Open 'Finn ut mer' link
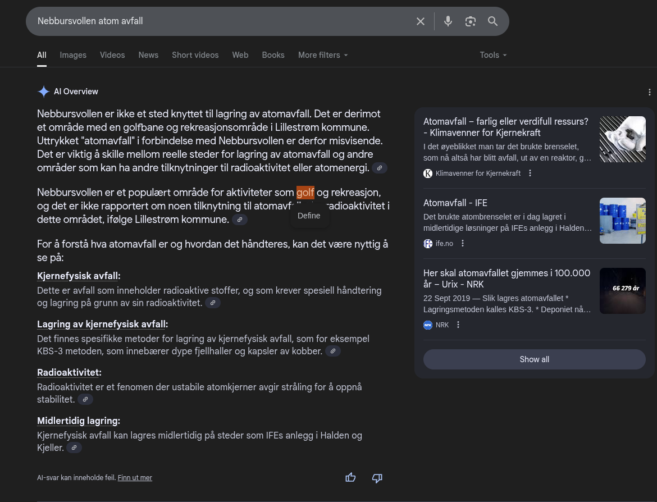Screen dimensions: 657x502 tap(135, 478)
